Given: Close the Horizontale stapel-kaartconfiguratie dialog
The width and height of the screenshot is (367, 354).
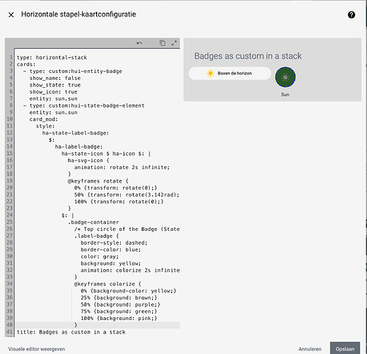Looking at the screenshot, I should pyautogui.click(x=11, y=15).
